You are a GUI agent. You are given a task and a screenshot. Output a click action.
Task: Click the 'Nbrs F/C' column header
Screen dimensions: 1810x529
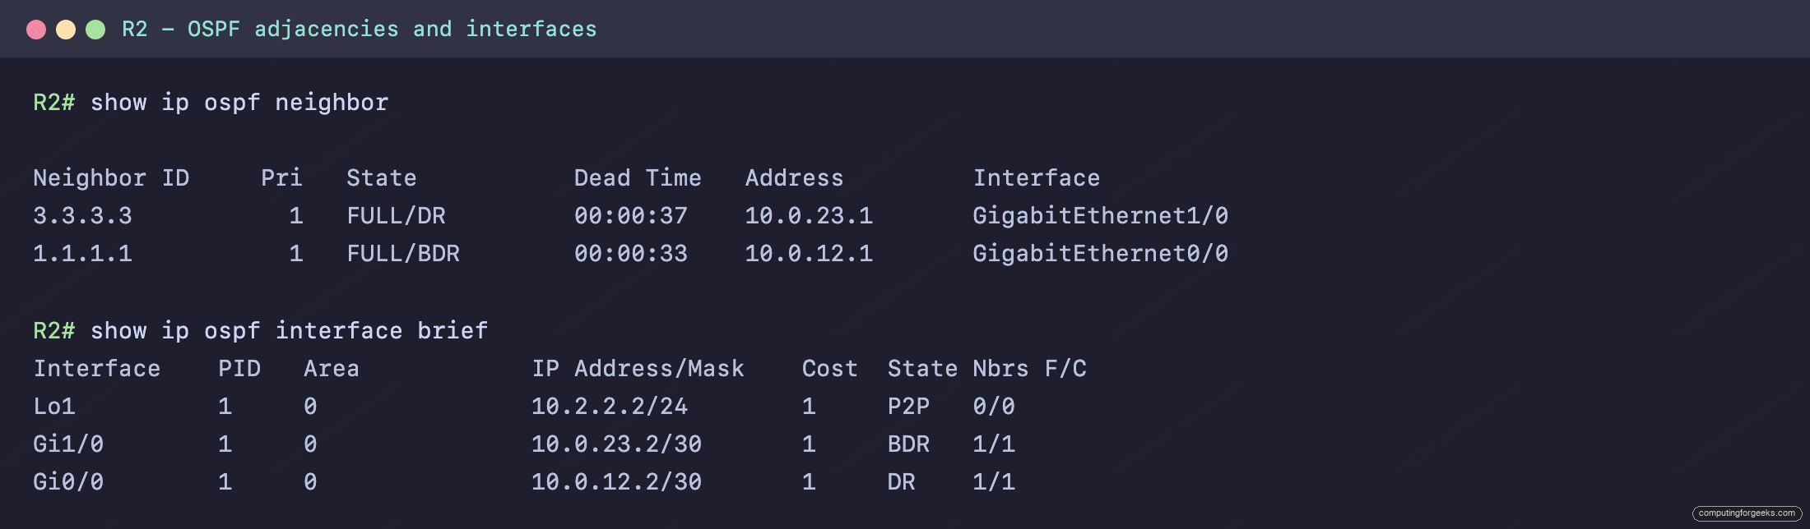(x=1030, y=369)
